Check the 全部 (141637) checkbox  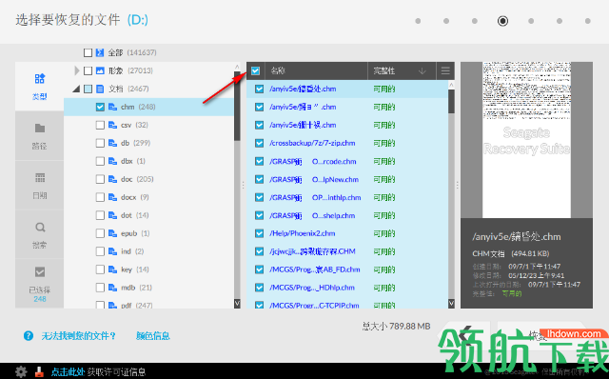coord(88,52)
